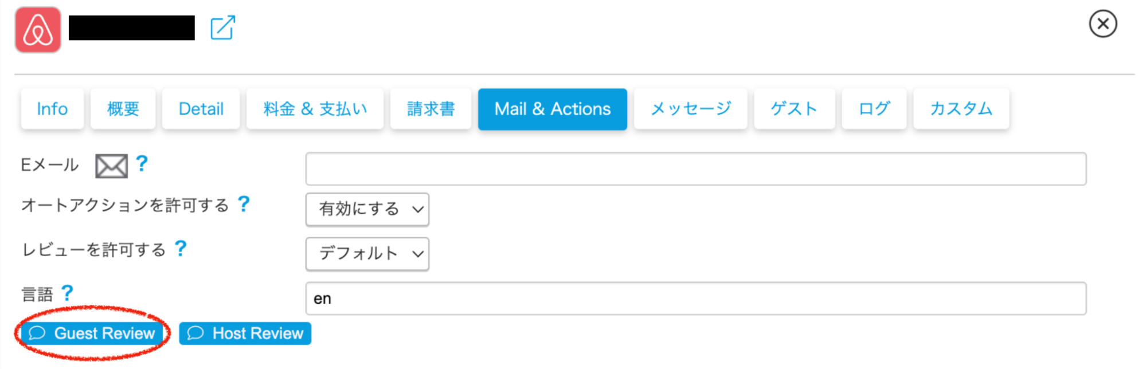Expand the 有効にする dropdown
The height and width of the screenshot is (369, 1146).
[x=367, y=209]
